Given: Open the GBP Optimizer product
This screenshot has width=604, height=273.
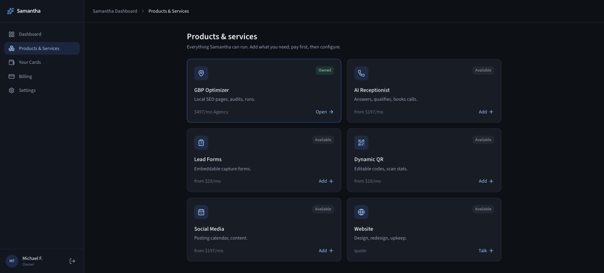Looking at the screenshot, I should [x=324, y=112].
